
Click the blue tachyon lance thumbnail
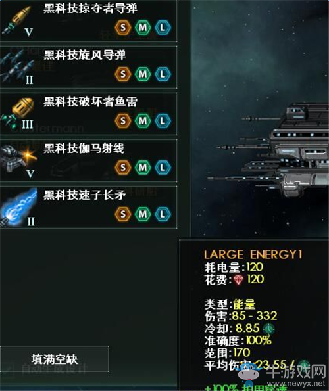click(18, 207)
